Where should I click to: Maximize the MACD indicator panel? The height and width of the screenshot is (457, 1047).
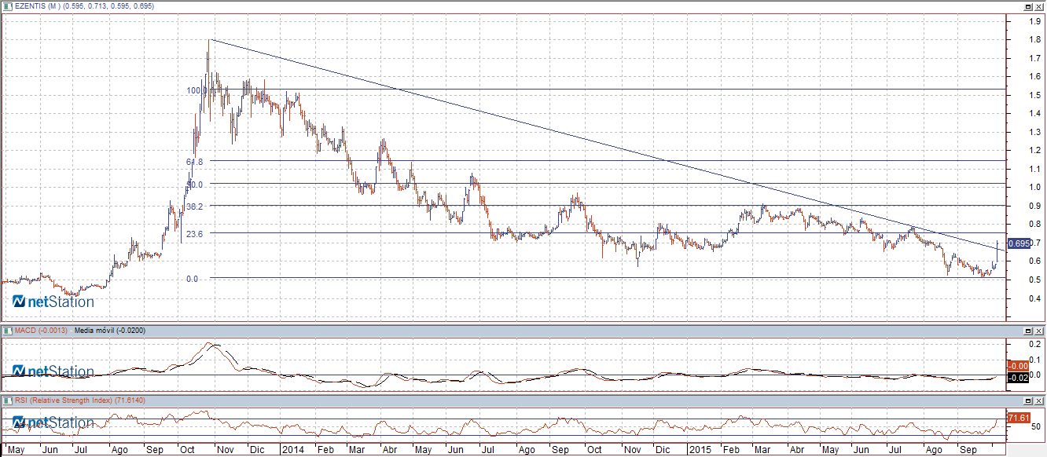click(x=1028, y=331)
